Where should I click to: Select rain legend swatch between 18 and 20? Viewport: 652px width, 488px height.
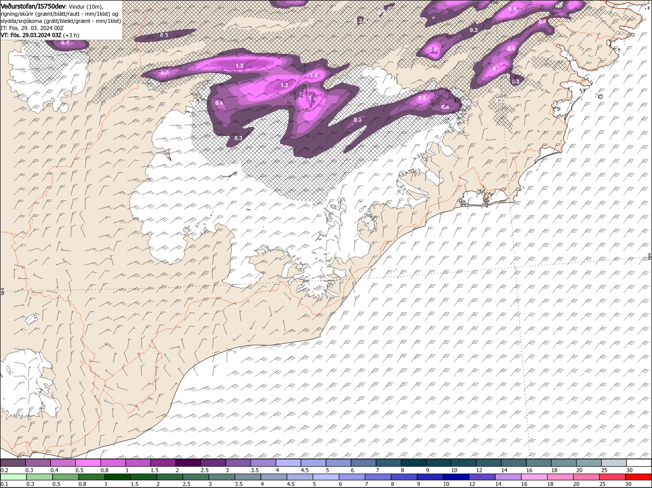(x=561, y=477)
